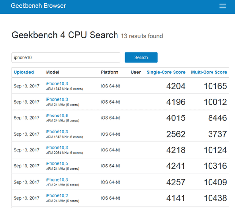Click the 10438 multi-core score cell
The width and height of the screenshot is (235, 208).
(x=215, y=198)
